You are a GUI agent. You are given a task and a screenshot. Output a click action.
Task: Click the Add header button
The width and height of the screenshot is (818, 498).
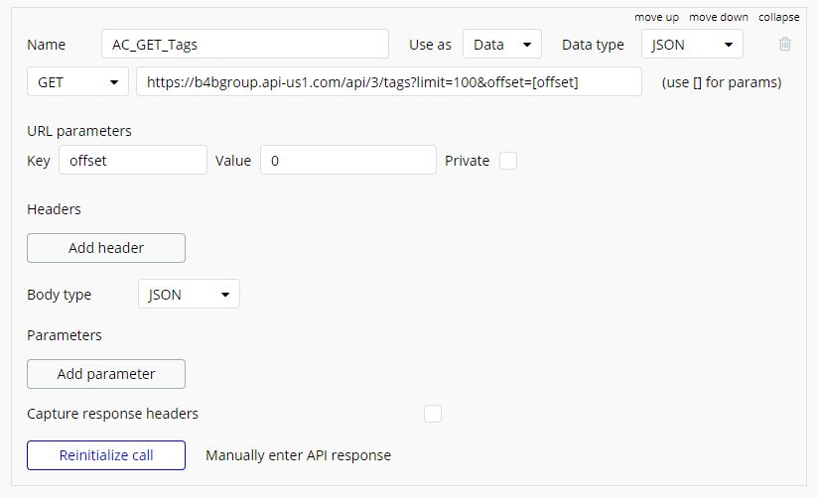[x=106, y=248]
